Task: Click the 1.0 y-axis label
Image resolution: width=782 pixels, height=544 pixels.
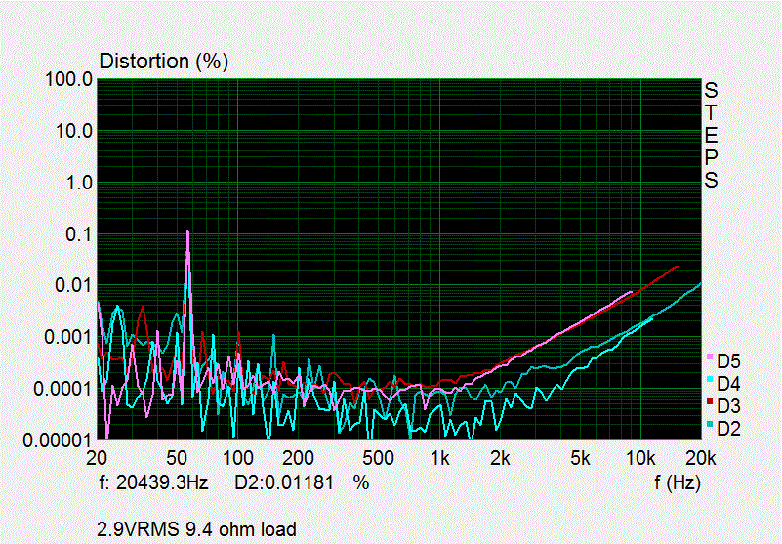Action: tap(79, 184)
